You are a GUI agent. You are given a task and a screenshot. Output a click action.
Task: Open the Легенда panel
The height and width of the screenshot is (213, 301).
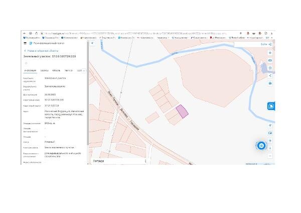pyautogui.click(x=119, y=161)
